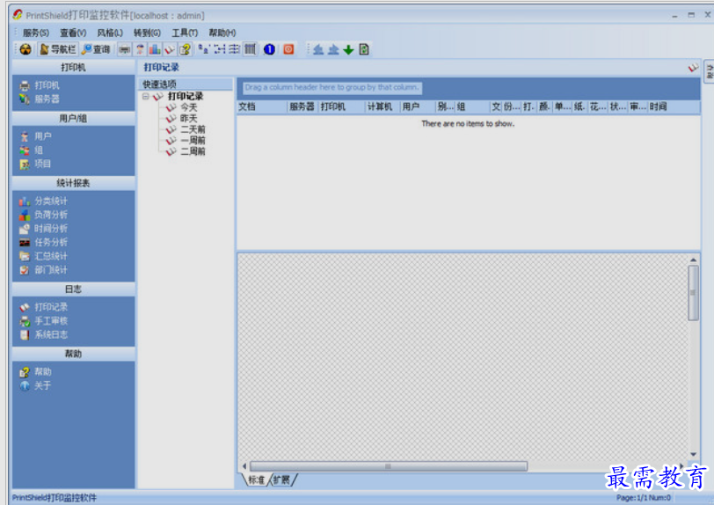This screenshot has height=505, width=714.
Task: Click the printer toolbar icon
Action: coord(124,49)
